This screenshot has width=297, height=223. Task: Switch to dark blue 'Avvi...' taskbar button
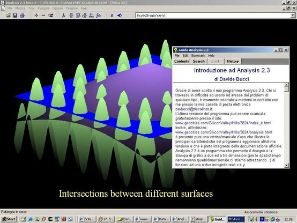[236, 219]
